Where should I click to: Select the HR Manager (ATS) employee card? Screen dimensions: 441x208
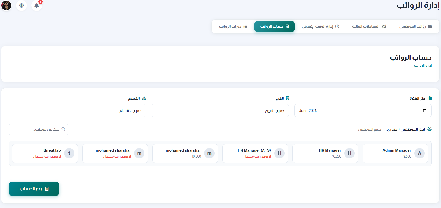(x=255, y=153)
